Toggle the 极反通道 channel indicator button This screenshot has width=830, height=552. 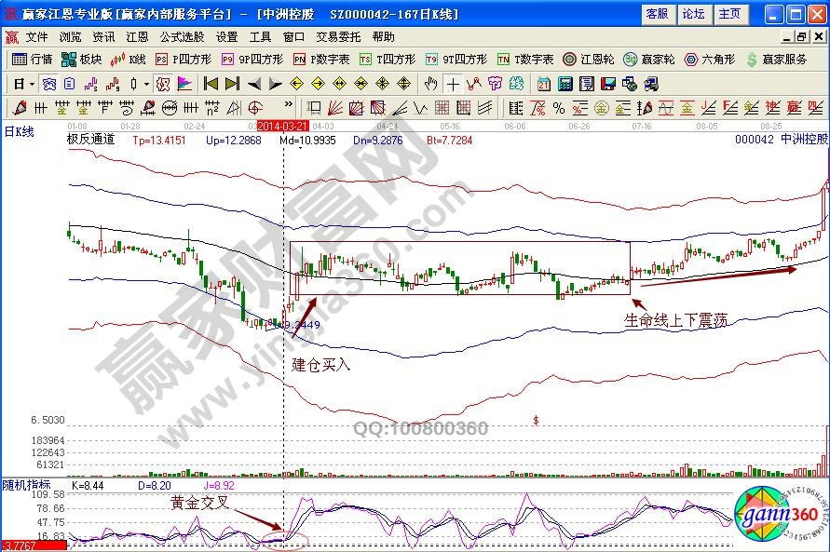[x=90, y=139]
